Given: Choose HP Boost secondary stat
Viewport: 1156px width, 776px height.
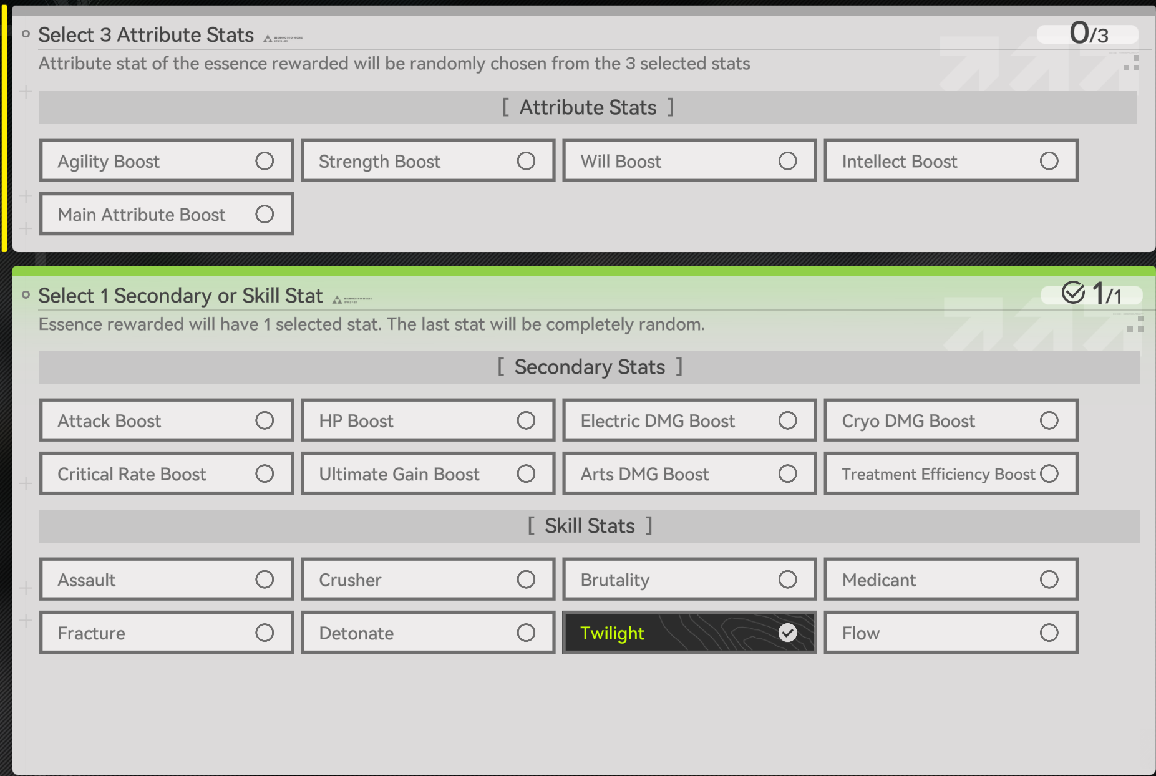Looking at the screenshot, I should (428, 420).
